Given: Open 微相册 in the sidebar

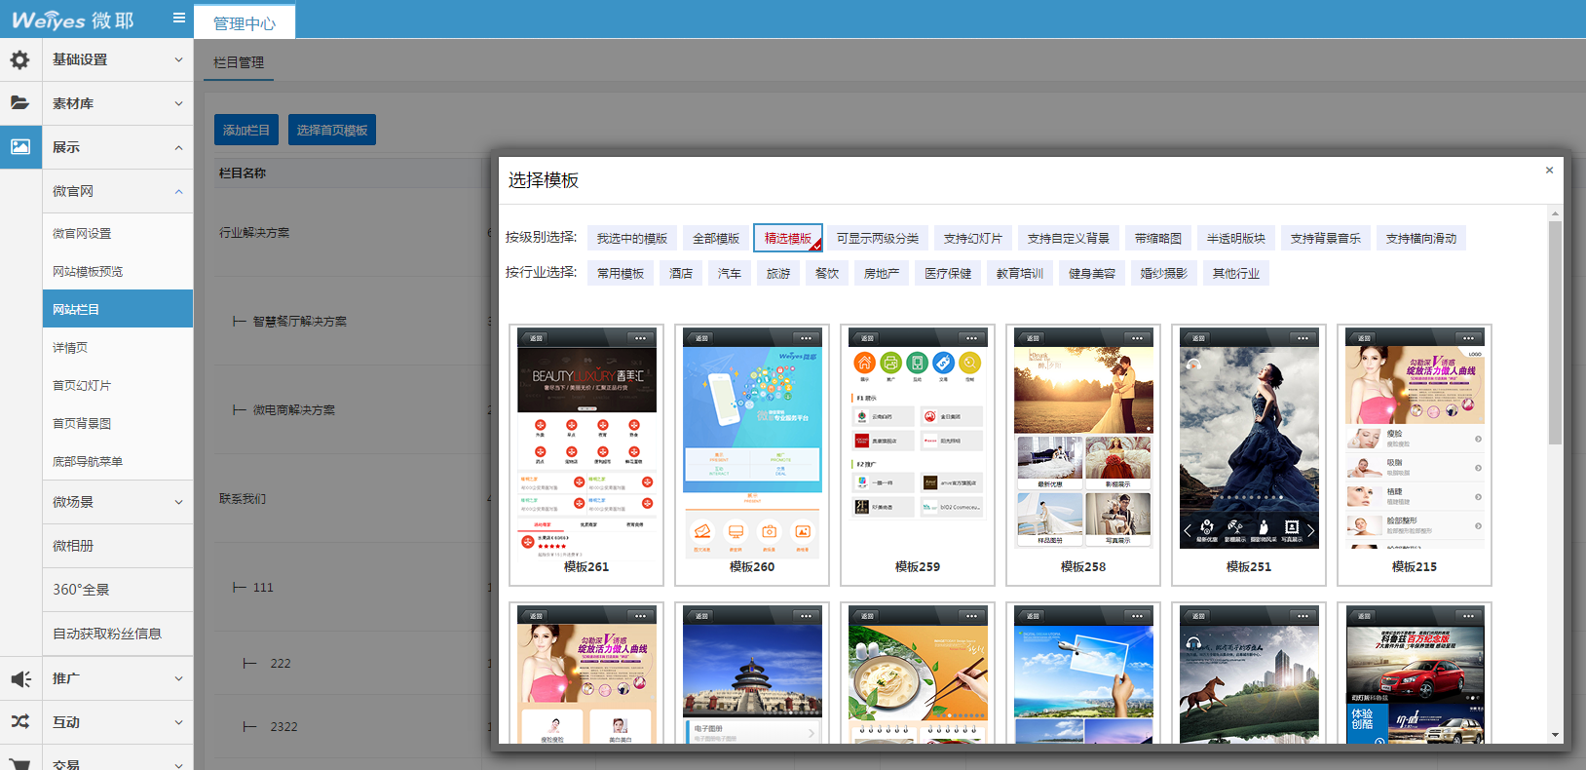Looking at the screenshot, I should click(x=118, y=546).
